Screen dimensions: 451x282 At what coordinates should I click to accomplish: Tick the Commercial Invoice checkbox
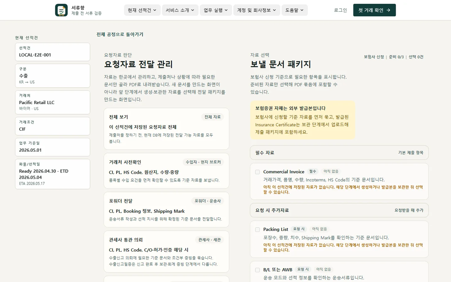pos(258,172)
